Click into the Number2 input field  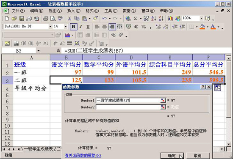pos(128,107)
